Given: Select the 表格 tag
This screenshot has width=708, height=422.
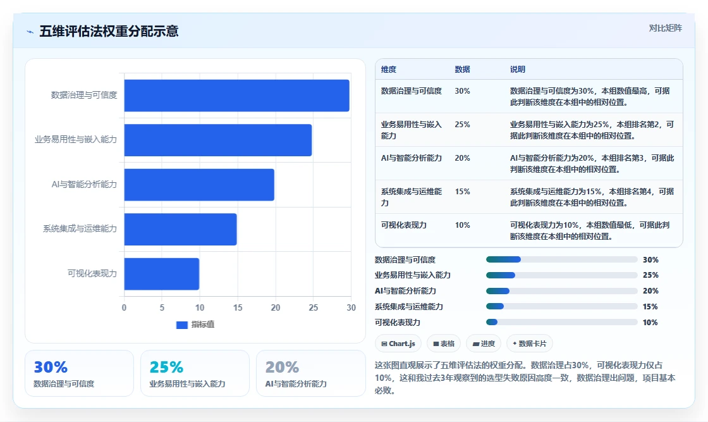Looking at the screenshot, I should [x=444, y=344].
